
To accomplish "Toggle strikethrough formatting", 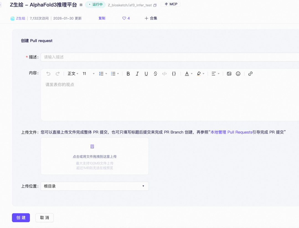I will point(155,74).
